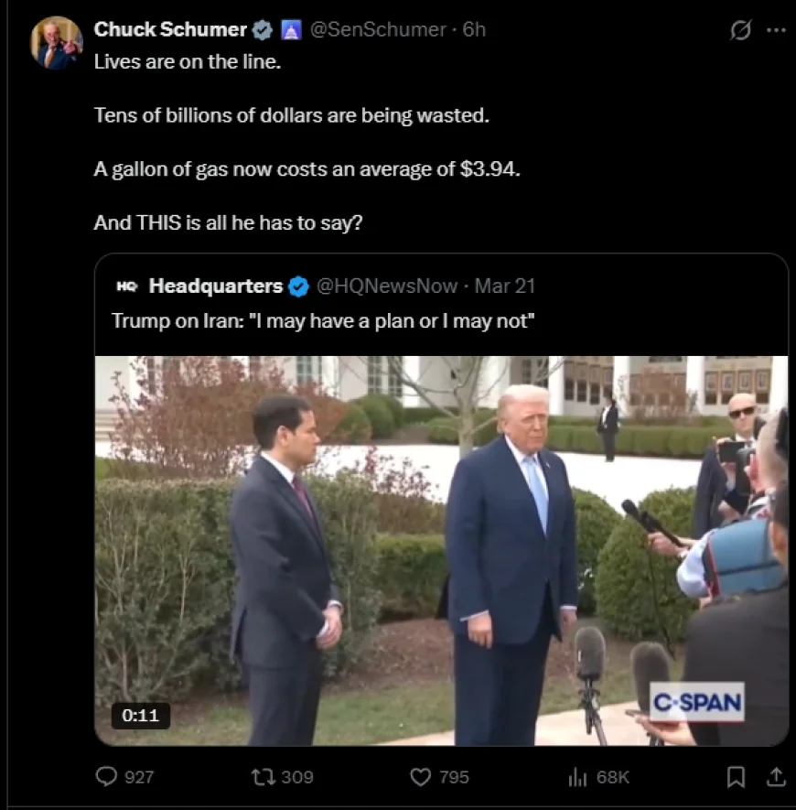Viewport: 796px width, 810px height.
Task: Click the verified badge next to Headquarters
Action: pyautogui.click(x=298, y=286)
